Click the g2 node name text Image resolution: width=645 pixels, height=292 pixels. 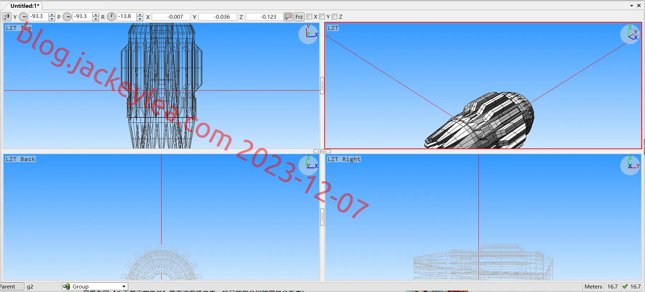(30, 287)
